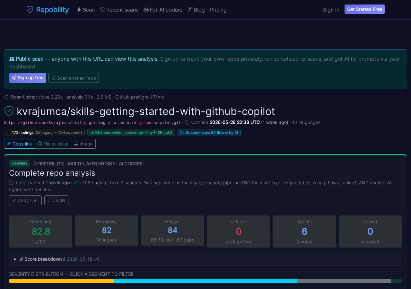The height and width of the screenshot is (289, 411).
Task: Click the 9-layer 84 score card
Action: [x=172, y=231]
